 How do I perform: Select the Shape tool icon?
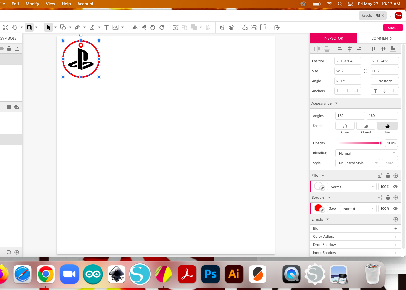pyautogui.click(x=63, y=27)
